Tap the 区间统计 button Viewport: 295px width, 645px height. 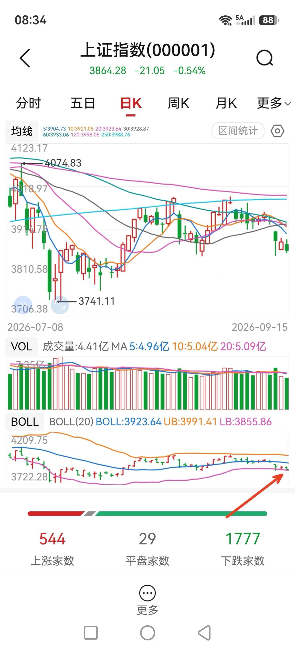[238, 131]
